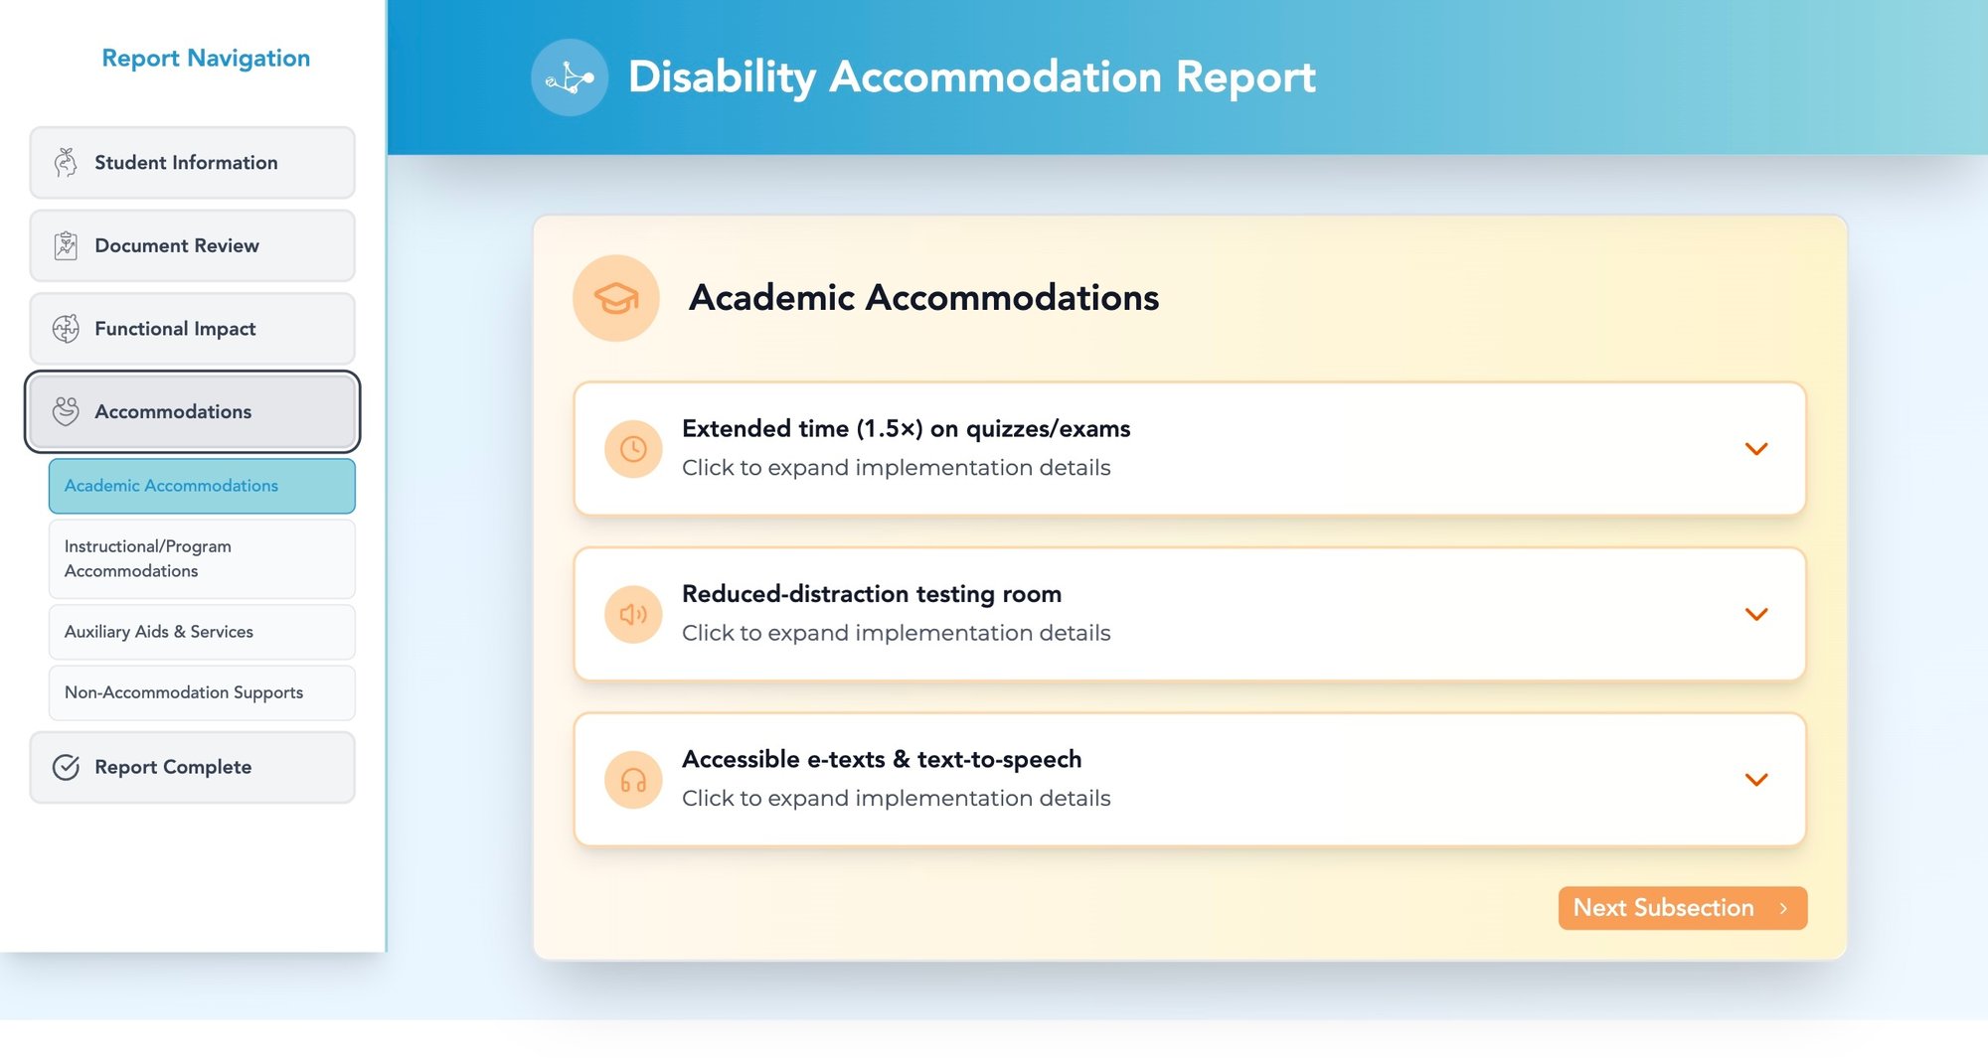Click the speaker icon for reduced-distraction room
Screen dimensions: 1988x1058
tap(633, 614)
